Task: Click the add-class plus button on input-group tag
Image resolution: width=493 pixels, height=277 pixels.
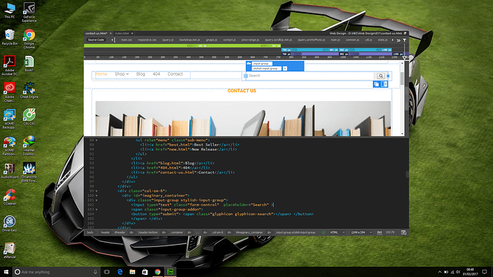Action: (x=285, y=69)
